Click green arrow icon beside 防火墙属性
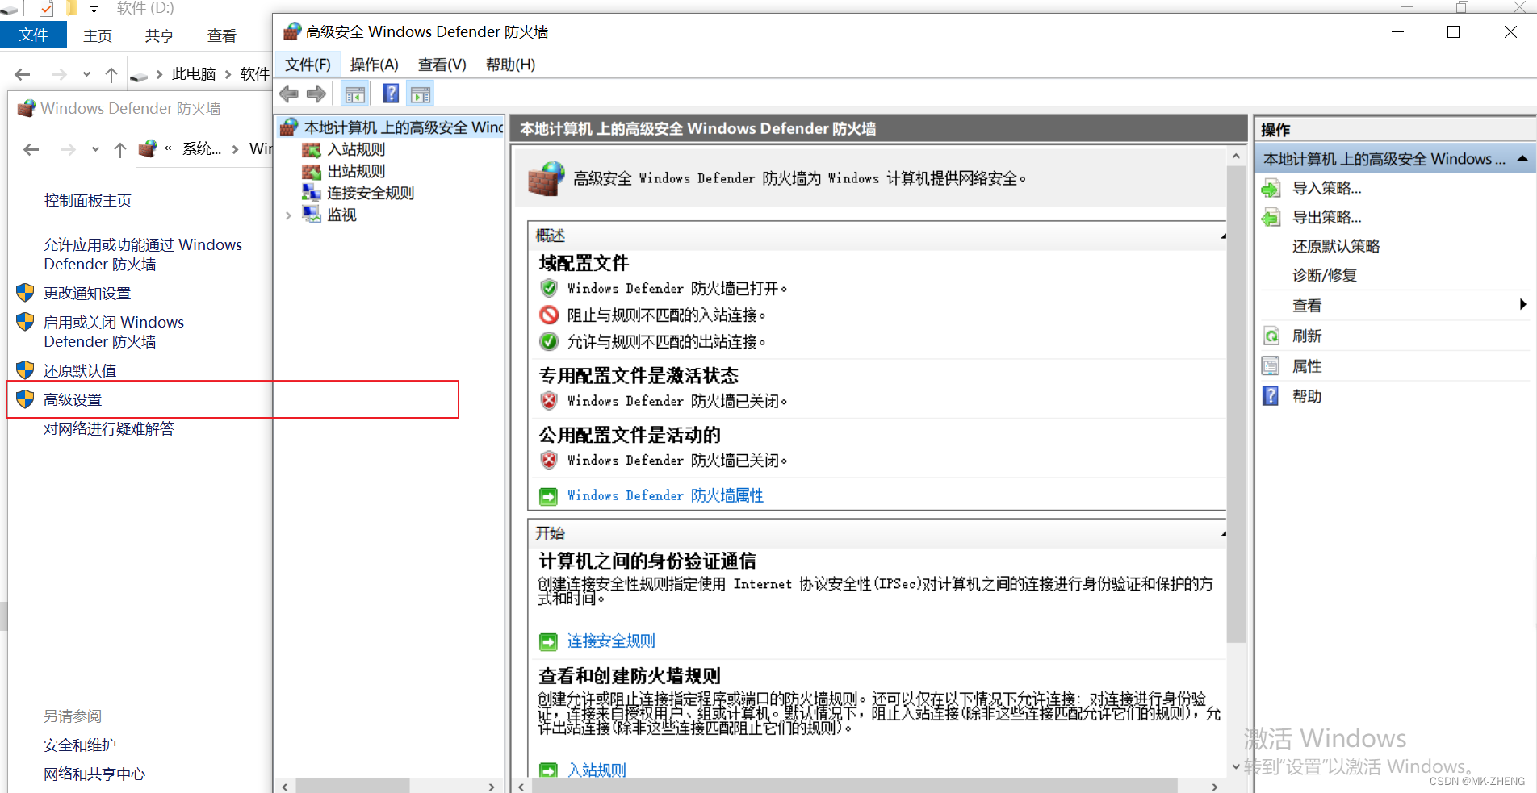 click(548, 496)
